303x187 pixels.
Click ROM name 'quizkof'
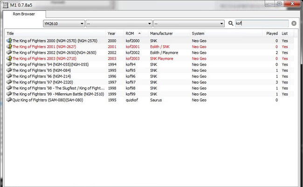[x=132, y=100]
